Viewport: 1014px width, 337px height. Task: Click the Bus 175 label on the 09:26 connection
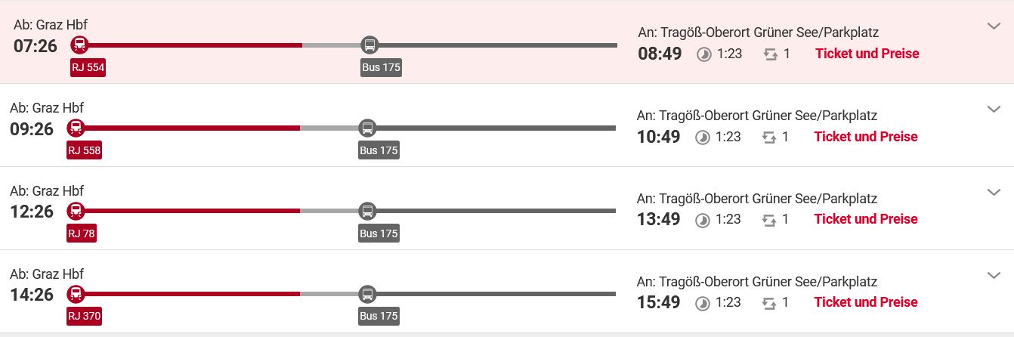click(x=379, y=150)
